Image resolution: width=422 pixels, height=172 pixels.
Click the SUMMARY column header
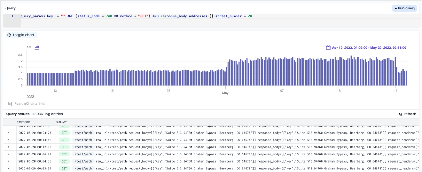click(x=61, y=122)
